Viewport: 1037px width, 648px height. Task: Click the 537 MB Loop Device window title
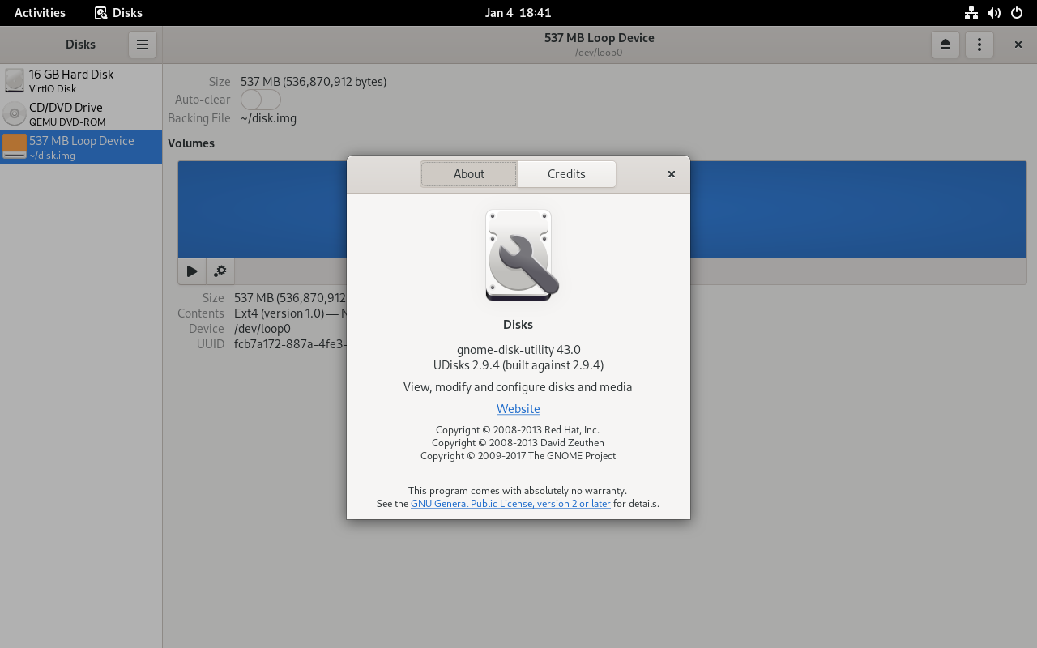(600, 38)
